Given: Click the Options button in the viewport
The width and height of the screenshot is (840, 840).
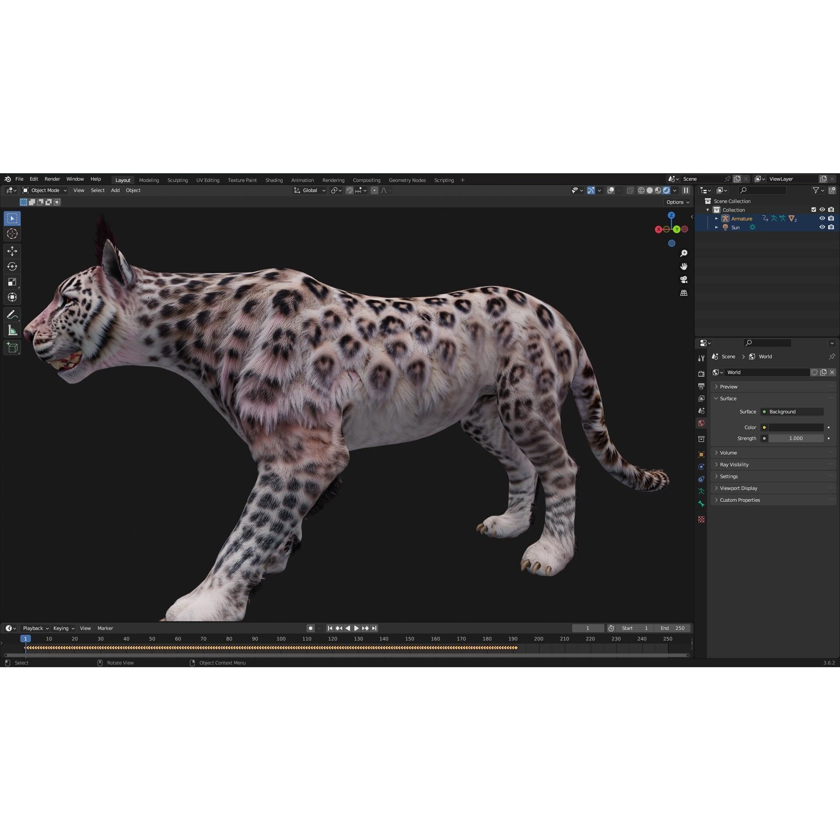Looking at the screenshot, I should click(x=677, y=202).
